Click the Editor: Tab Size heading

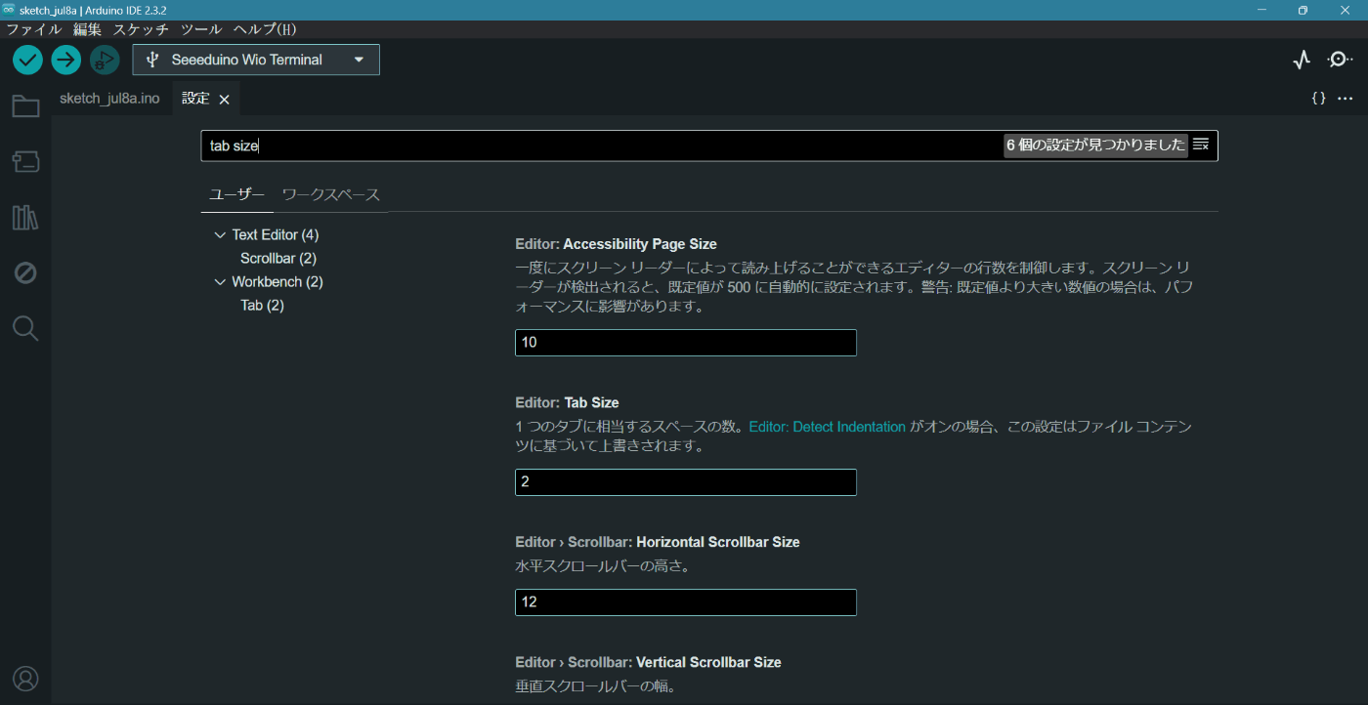(568, 402)
